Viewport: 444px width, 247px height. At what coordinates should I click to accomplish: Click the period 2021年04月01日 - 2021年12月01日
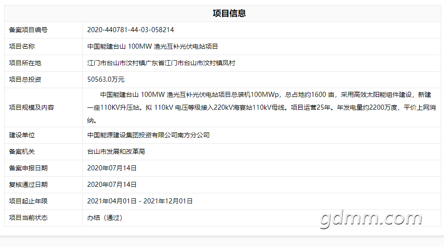(x=140, y=201)
